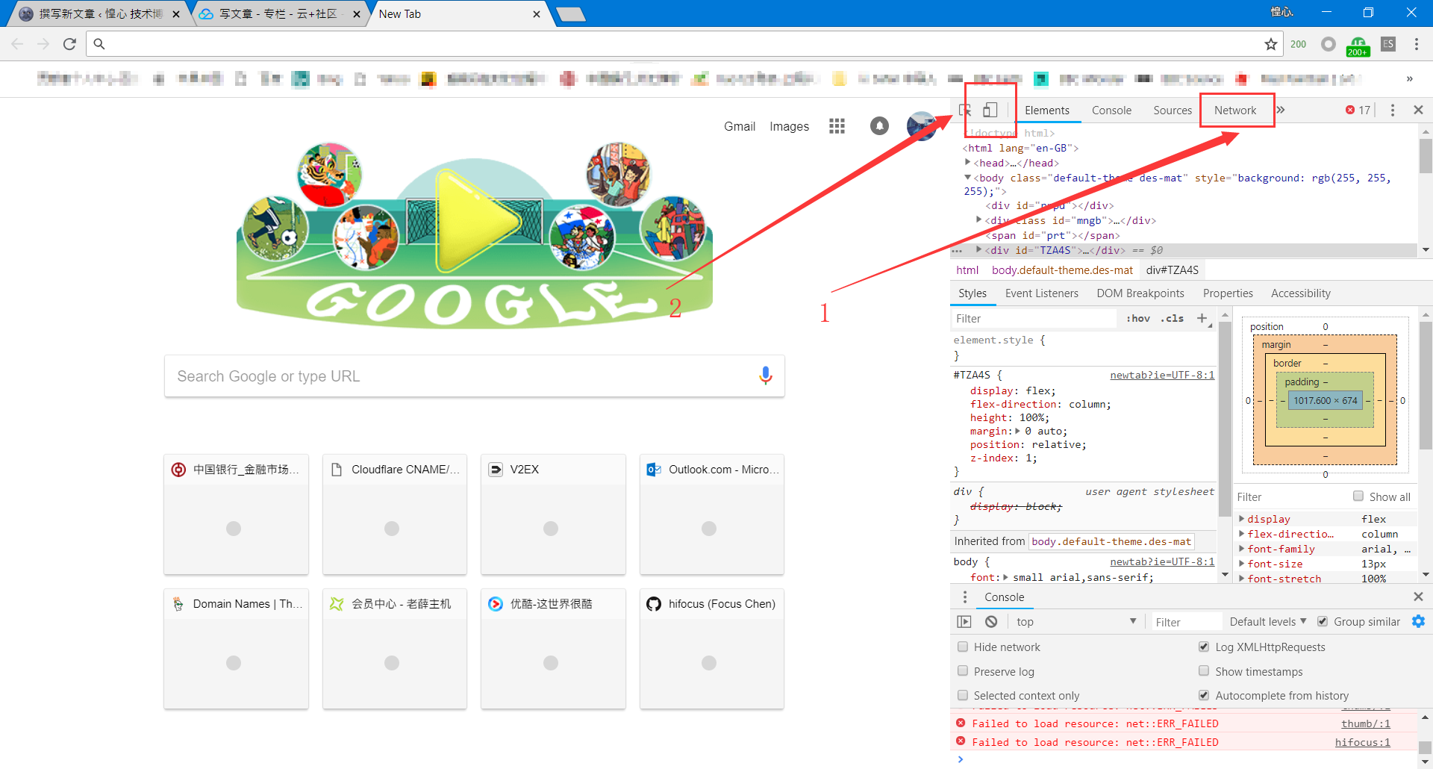Expand the margin shorthand value
Image resolution: width=1433 pixels, height=769 pixels.
[x=1017, y=431]
